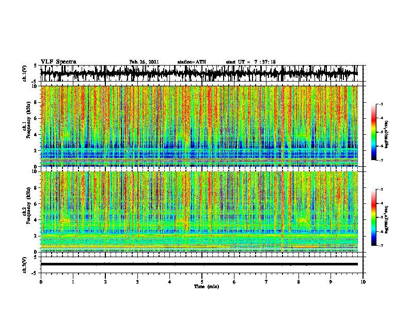Image resolution: width=409 pixels, height=316 pixels.
Task: Click the time axis tick label '8'
Action: tap(298, 282)
